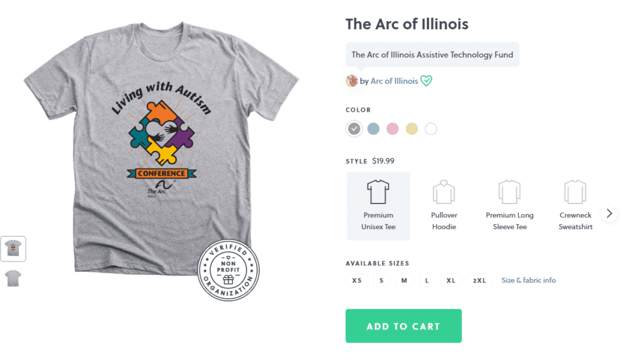The height and width of the screenshot is (364, 623).
Task: Select the Premium Unisex Tee style icon
Action: [378, 192]
